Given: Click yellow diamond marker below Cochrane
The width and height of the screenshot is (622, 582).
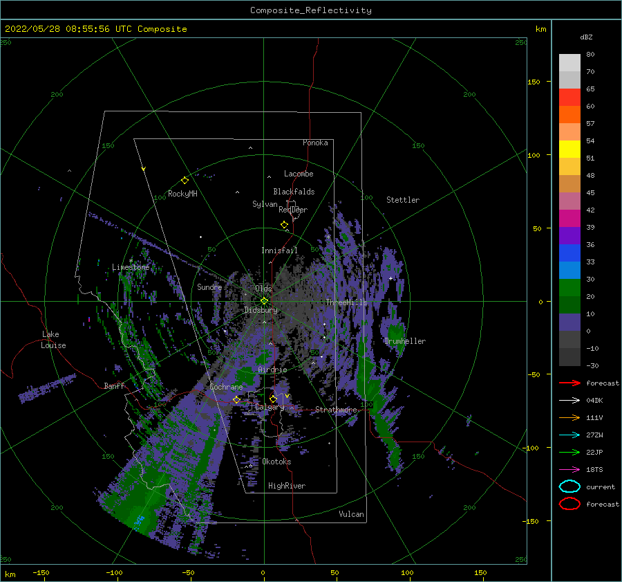Looking at the screenshot, I should [x=236, y=399].
